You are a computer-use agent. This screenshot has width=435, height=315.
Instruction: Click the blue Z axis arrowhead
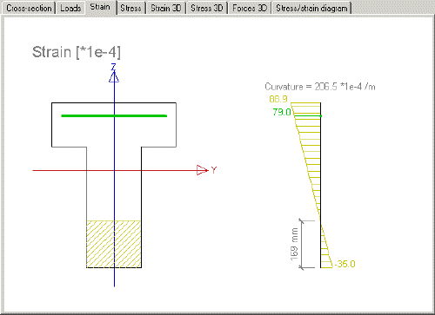point(114,76)
